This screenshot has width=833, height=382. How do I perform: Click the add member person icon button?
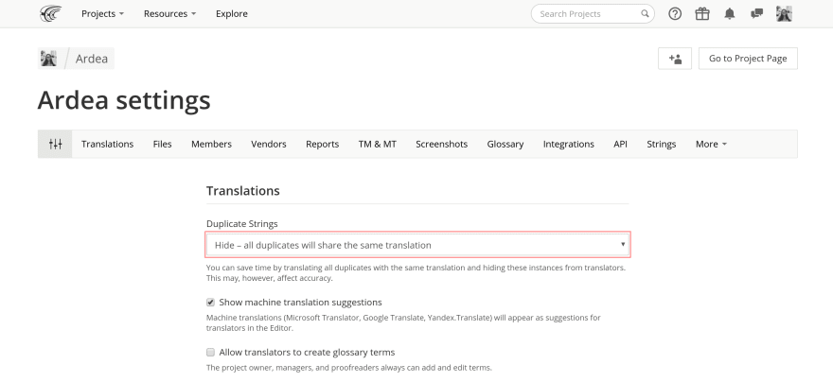(x=675, y=59)
